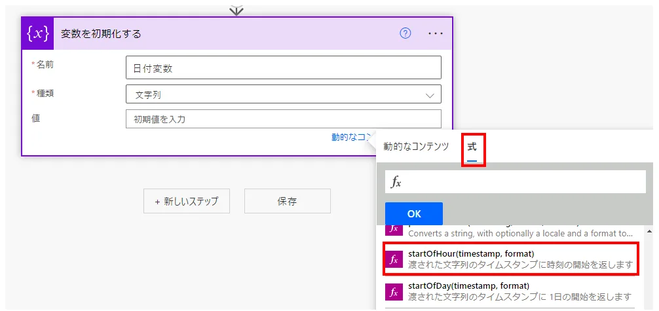Viewport: 659px width, 311px height.
Task: Click the fx symbol inside the expression box
Action: 396,183
